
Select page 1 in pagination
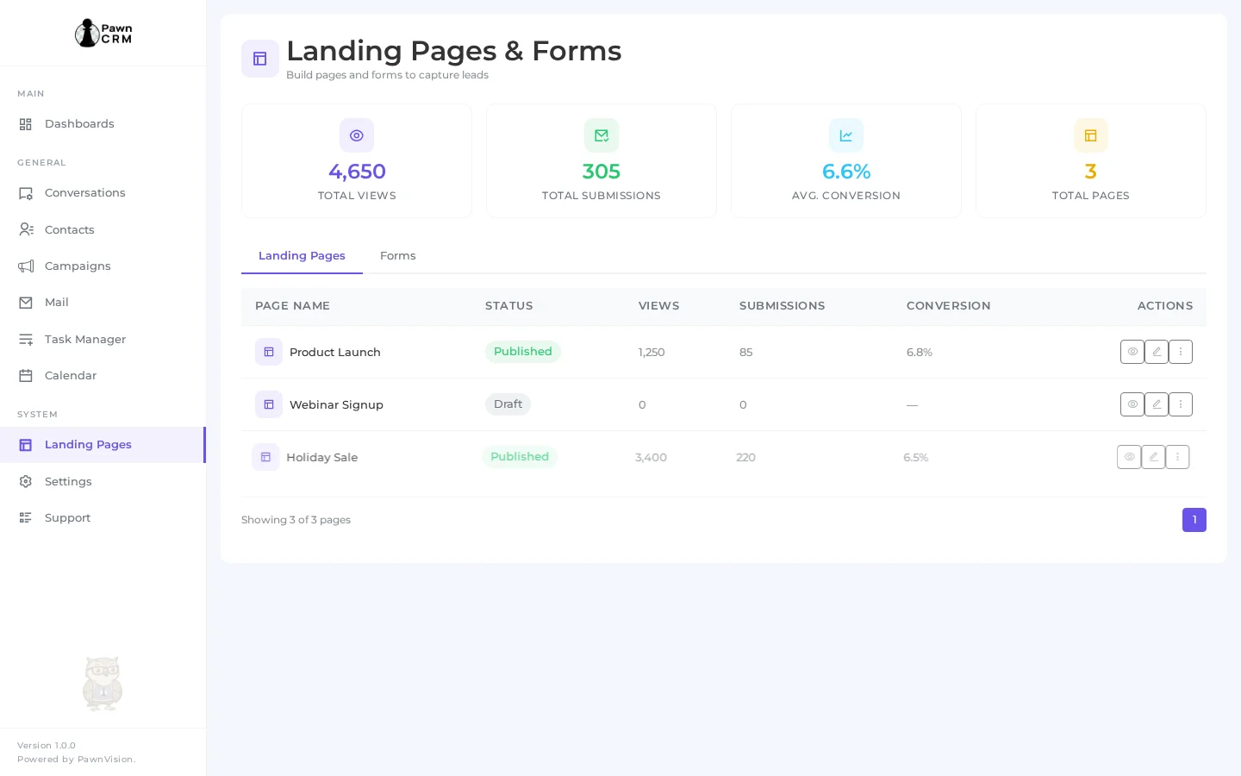pyautogui.click(x=1194, y=520)
